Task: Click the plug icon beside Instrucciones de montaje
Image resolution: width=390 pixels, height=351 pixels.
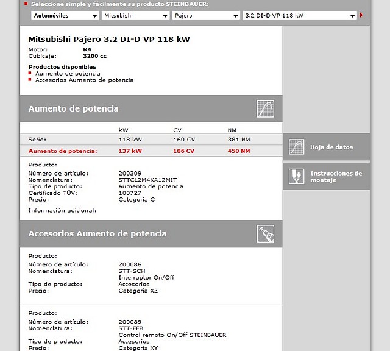Action: [297, 176]
